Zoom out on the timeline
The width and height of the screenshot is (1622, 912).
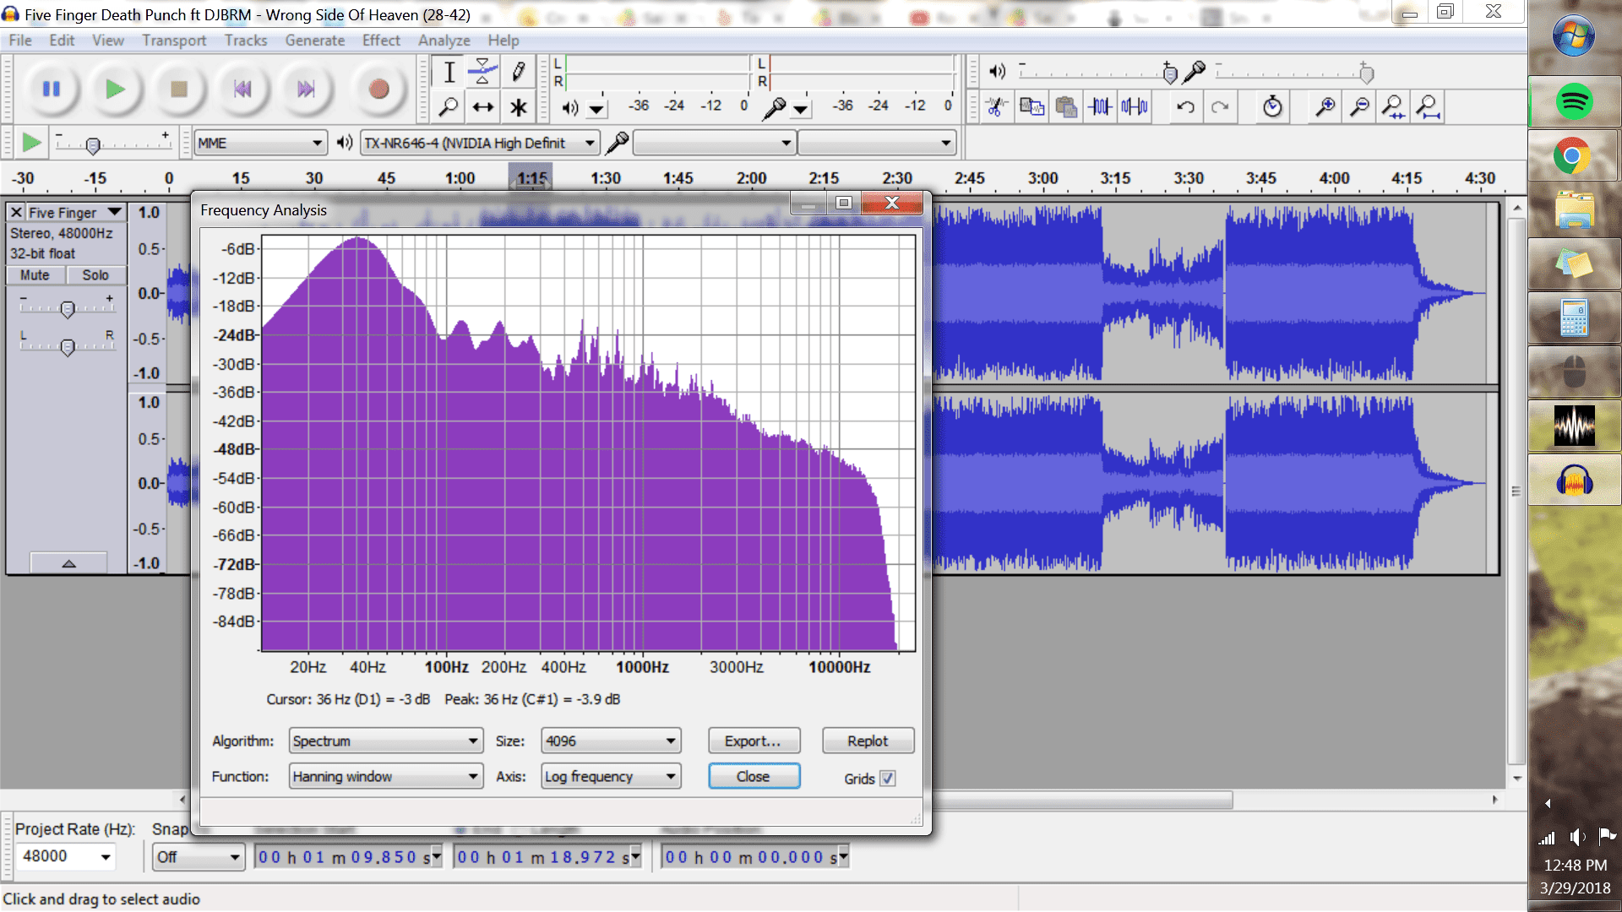tap(1359, 107)
